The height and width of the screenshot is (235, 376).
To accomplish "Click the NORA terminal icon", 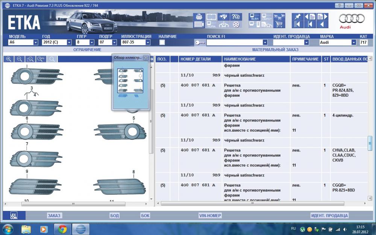I will [211, 24].
